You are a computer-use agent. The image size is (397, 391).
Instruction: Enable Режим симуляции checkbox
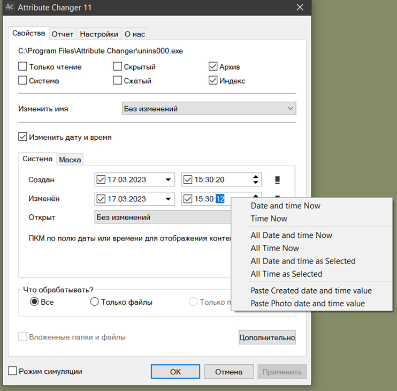click(x=13, y=371)
